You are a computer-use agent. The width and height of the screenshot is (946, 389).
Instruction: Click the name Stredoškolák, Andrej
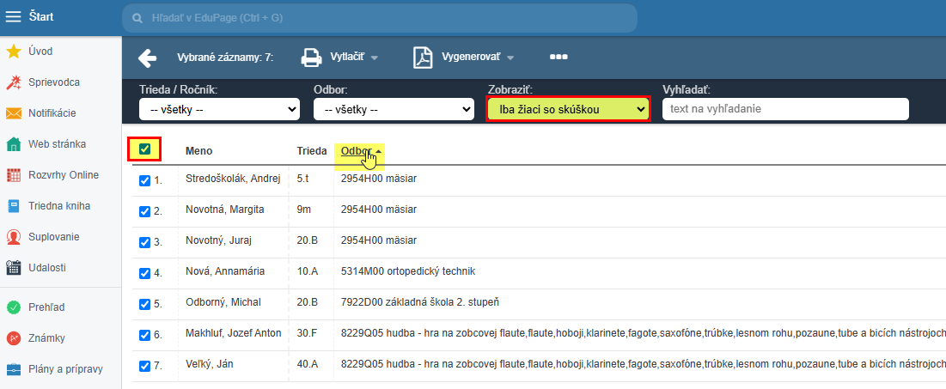click(234, 179)
